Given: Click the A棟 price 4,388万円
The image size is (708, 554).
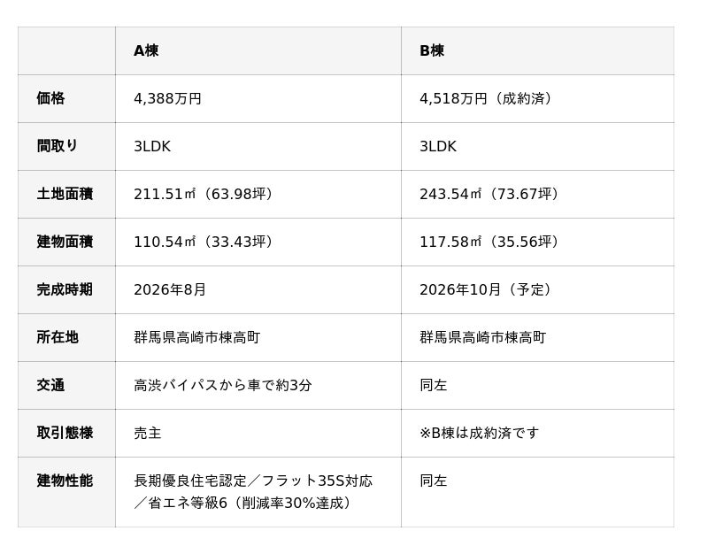Looking at the screenshot, I should click(167, 98).
